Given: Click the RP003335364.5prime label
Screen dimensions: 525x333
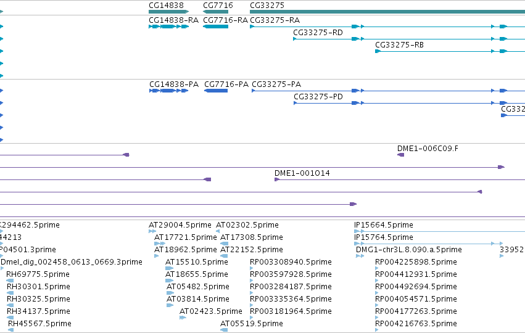Looking at the screenshot, I should (291, 299).
